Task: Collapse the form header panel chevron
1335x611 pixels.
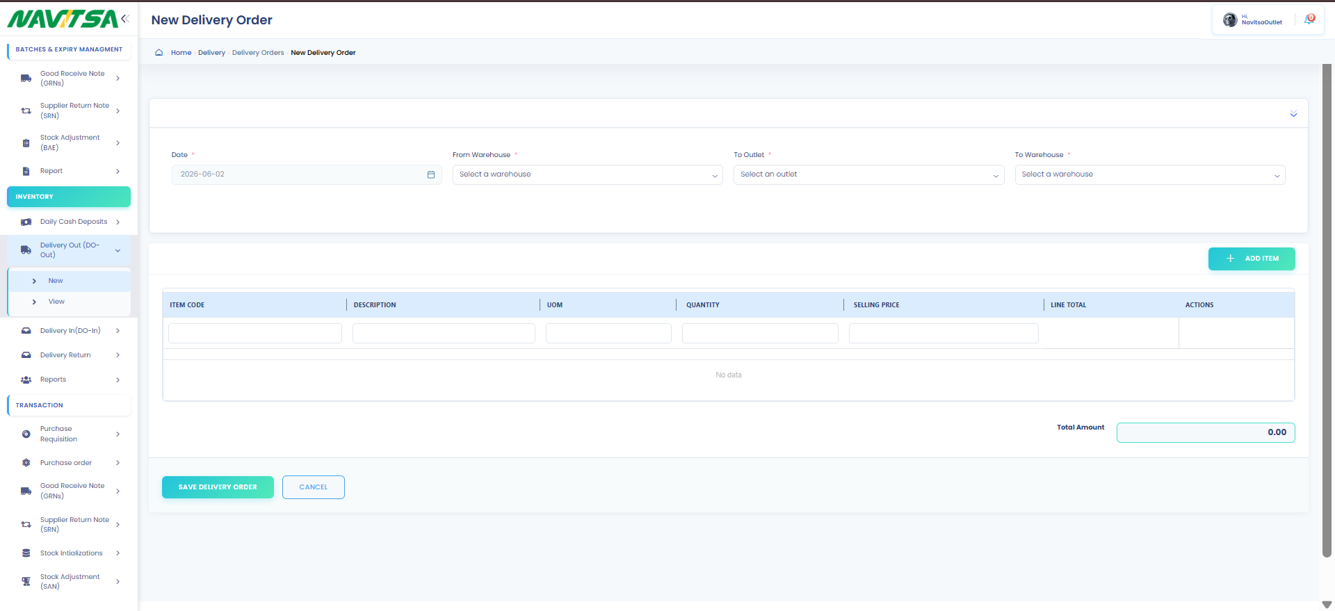Action: pyautogui.click(x=1293, y=114)
